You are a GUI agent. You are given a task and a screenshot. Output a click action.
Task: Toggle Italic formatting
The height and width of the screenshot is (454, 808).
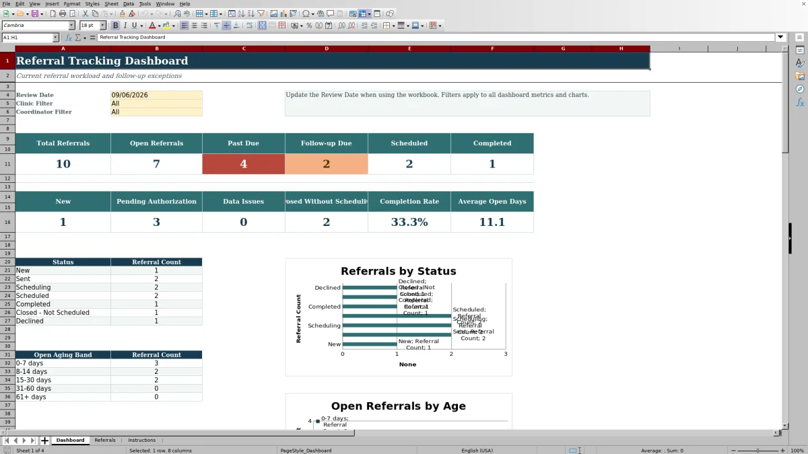(x=125, y=26)
